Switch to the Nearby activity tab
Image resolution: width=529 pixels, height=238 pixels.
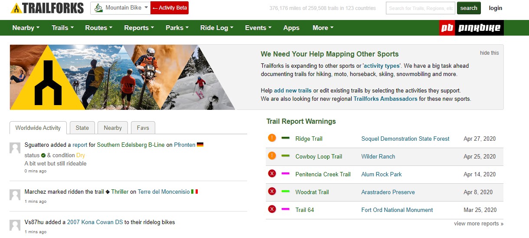pos(113,128)
